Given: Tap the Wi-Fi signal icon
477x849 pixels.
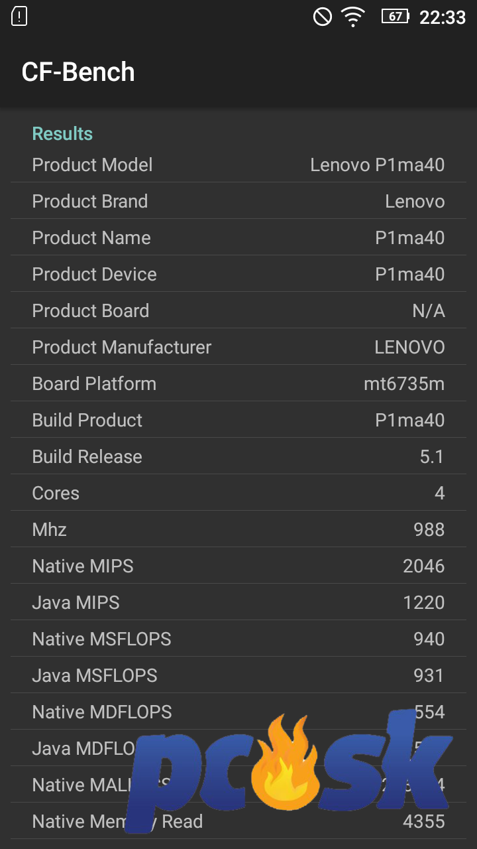Looking at the screenshot, I should [353, 17].
